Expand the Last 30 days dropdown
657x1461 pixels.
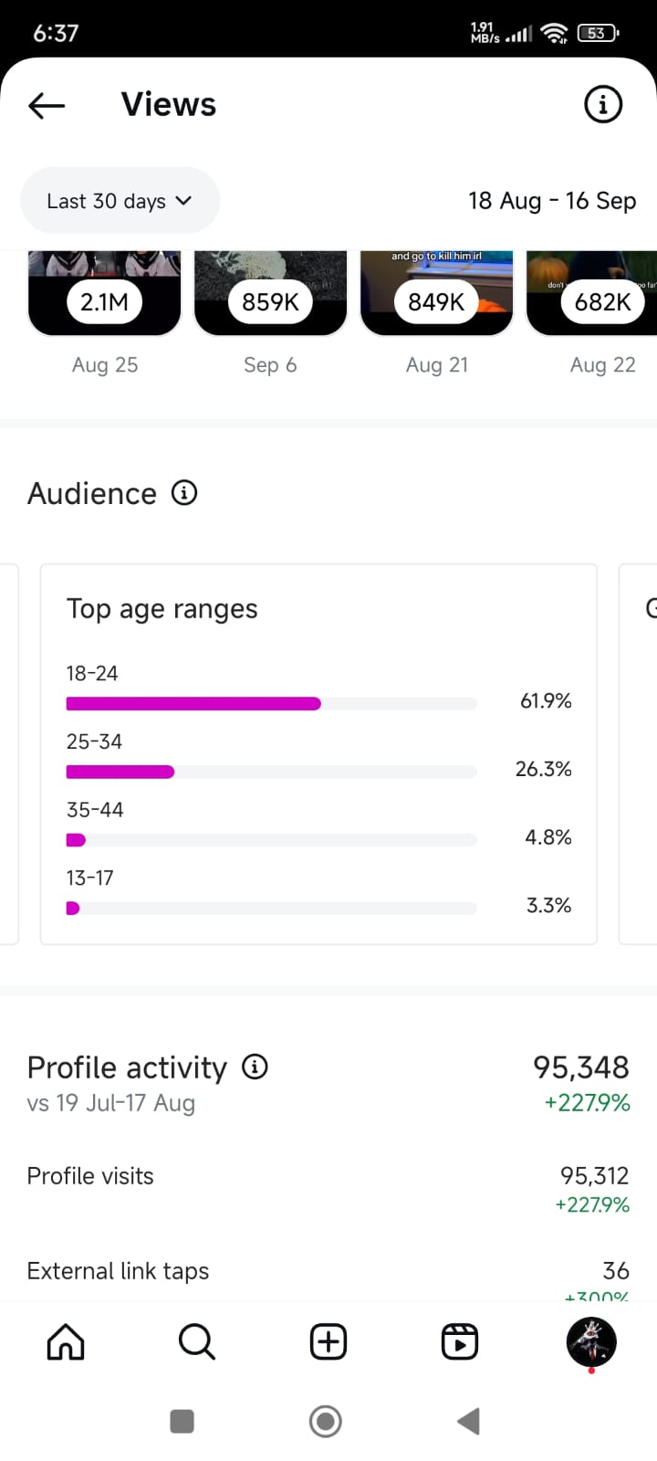coord(120,201)
